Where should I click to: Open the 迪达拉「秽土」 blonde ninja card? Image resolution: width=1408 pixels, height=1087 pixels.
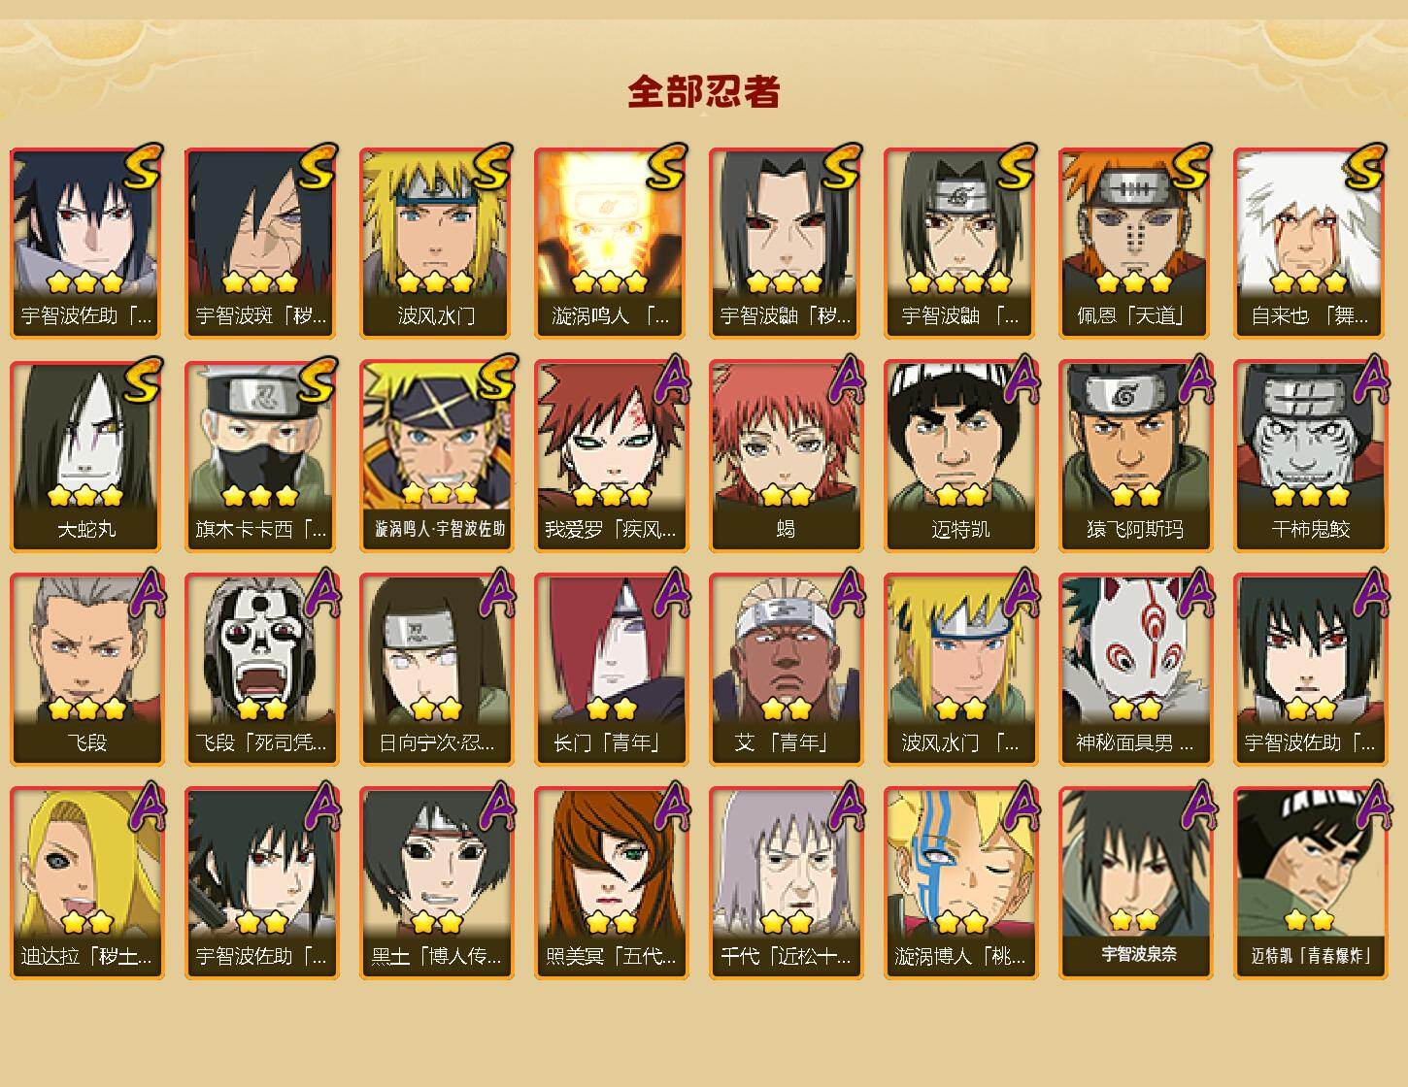tap(85, 882)
